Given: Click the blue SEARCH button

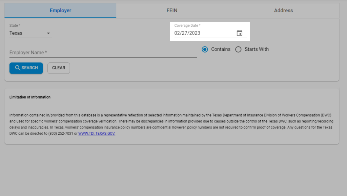Looking at the screenshot, I should point(26,68).
